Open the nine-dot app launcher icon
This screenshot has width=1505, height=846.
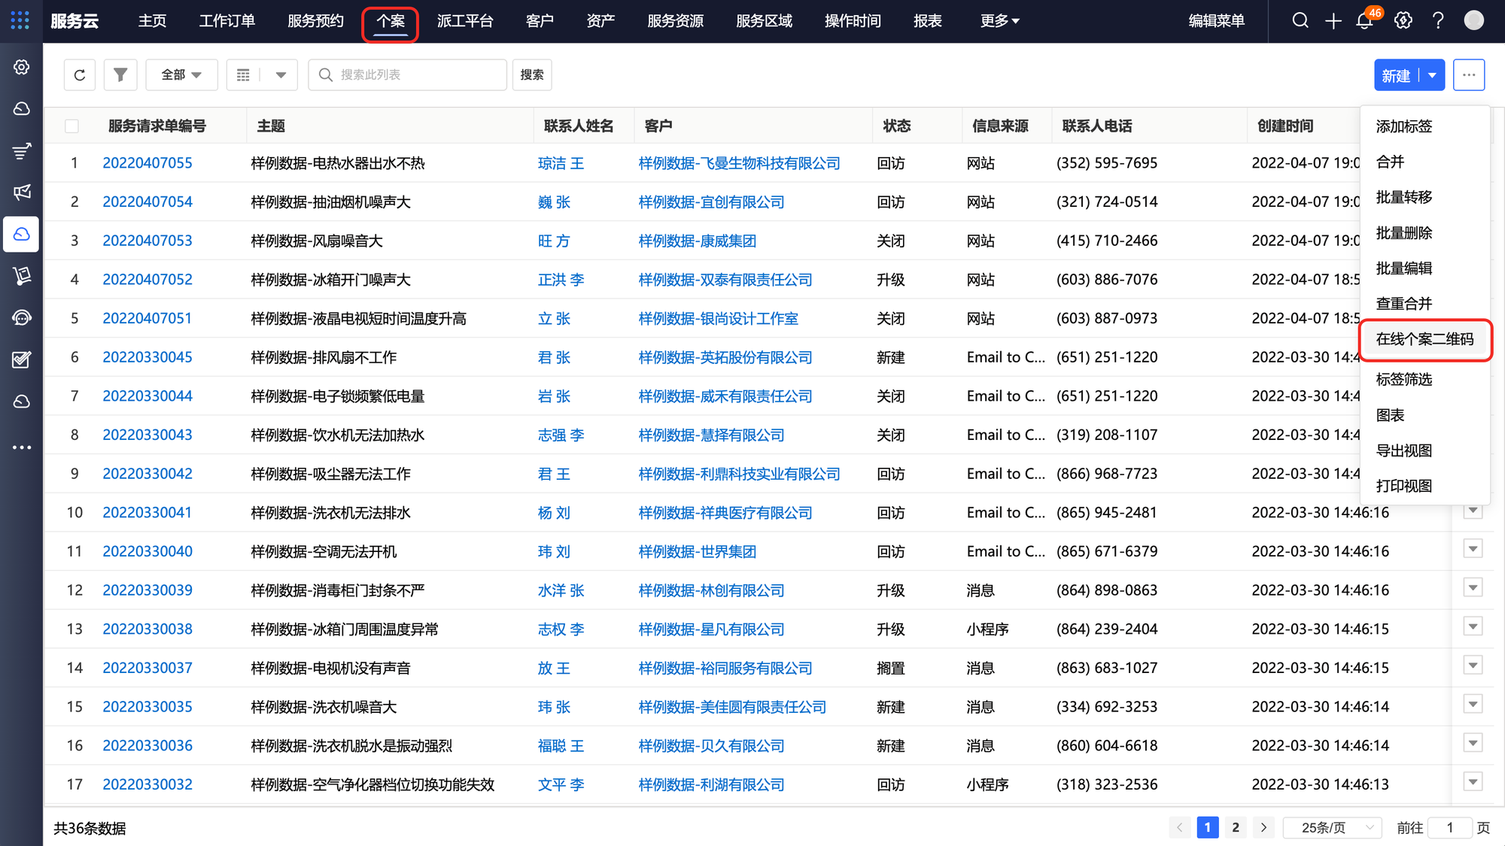20,20
